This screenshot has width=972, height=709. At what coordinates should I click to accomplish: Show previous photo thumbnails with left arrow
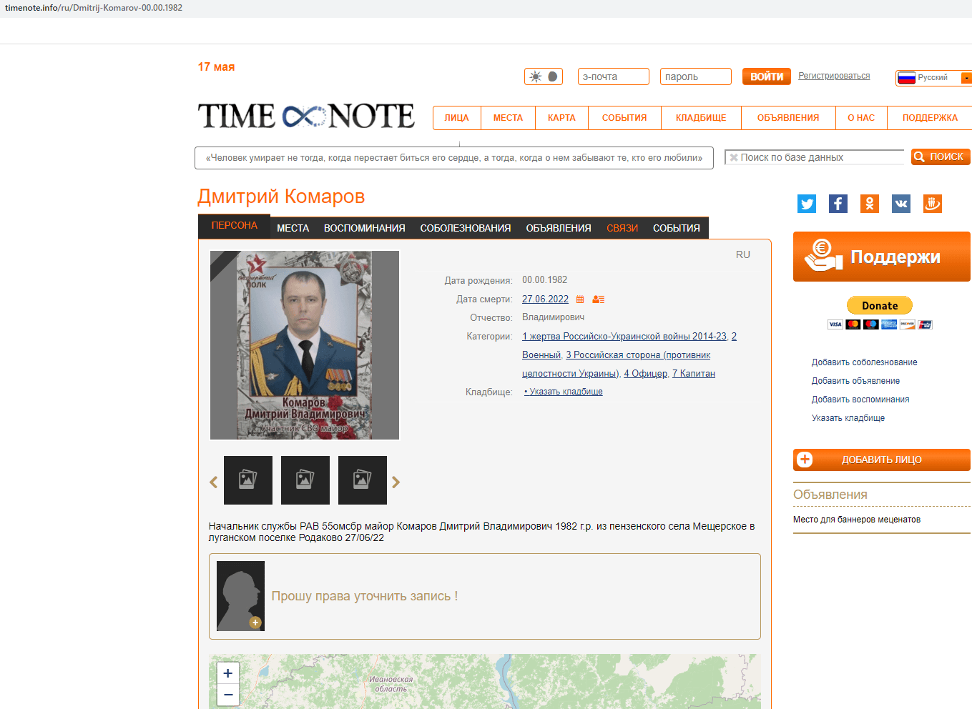pyautogui.click(x=213, y=482)
